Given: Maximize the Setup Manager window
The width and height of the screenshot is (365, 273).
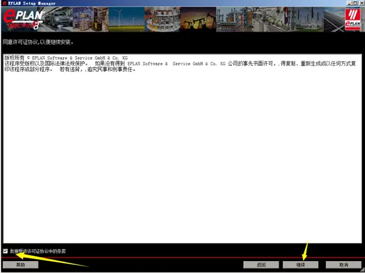Looking at the screenshot, I should pos(355,3).
